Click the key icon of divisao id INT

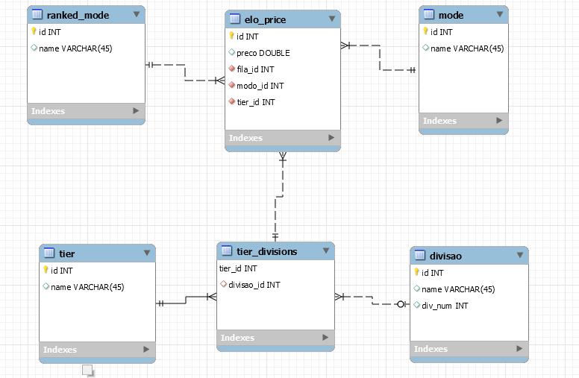[416, 272]
